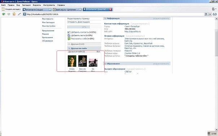This screenshot has width=218, height=136.
Task: Open the Правка menu
Action: tap(11, 5)
